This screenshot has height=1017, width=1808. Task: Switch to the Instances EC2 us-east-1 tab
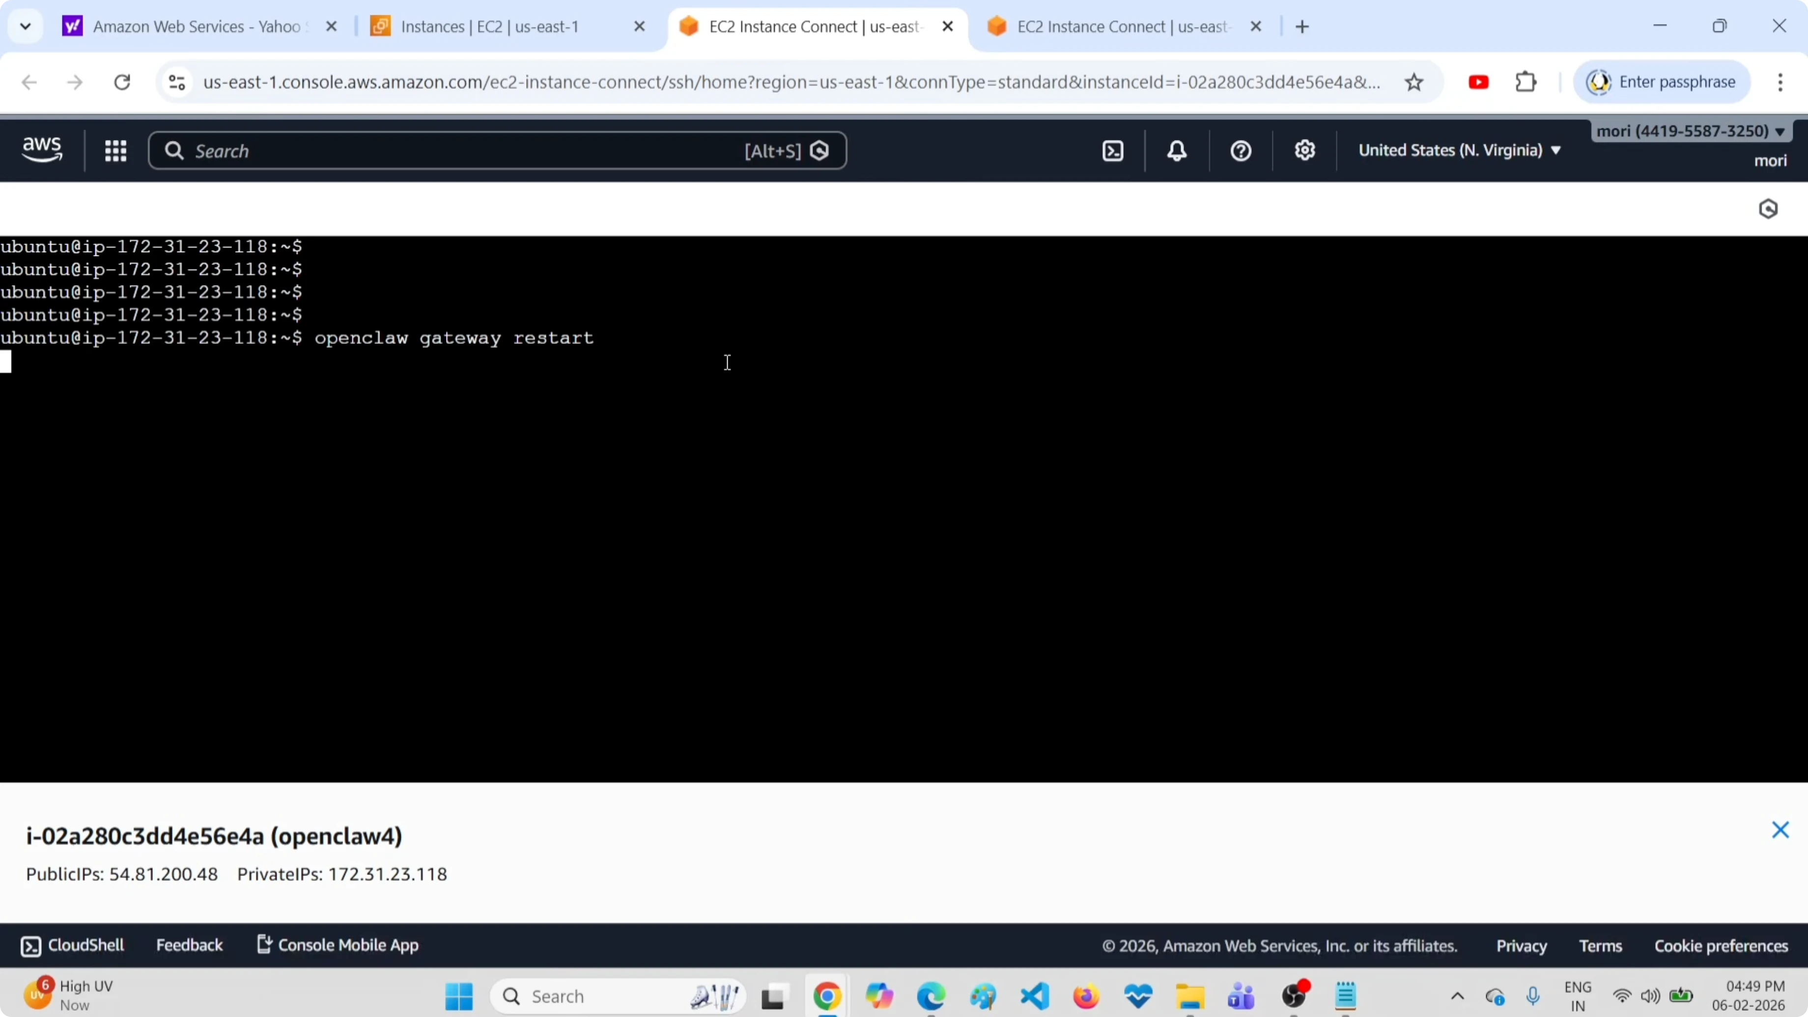click(x=488, y=26)
